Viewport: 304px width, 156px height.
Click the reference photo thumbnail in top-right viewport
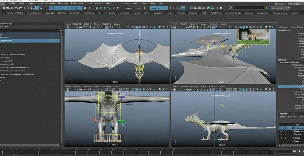[x=253, y=36]
